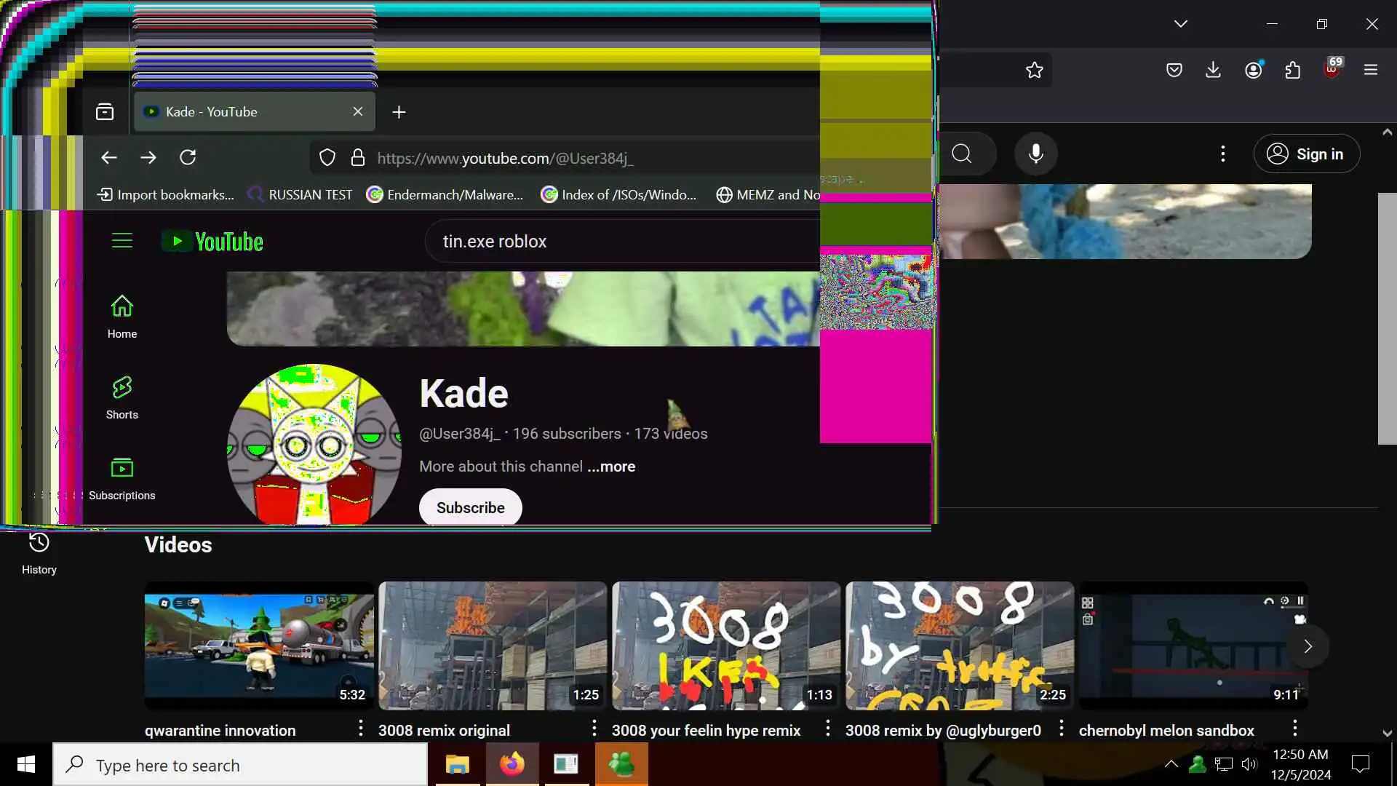Screen dimensions: 1397x786
Task: Open Save to Pocket icon
Action: pyautogui.click(x=1174, y=70)
